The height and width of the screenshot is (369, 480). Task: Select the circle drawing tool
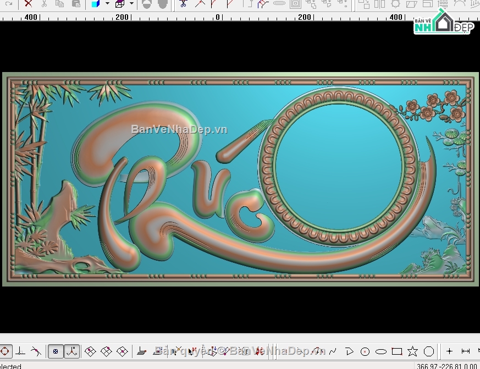point(365,351)
